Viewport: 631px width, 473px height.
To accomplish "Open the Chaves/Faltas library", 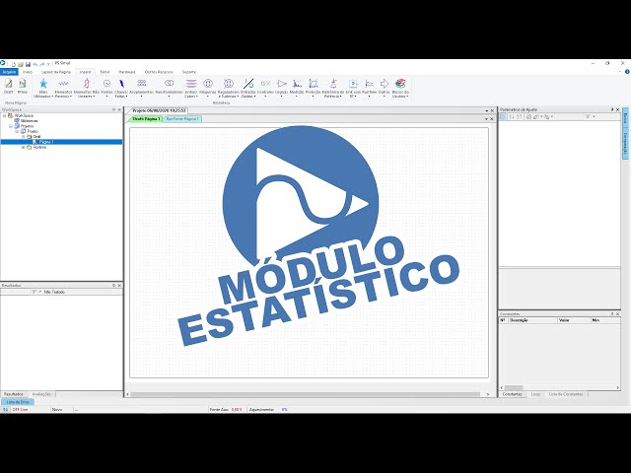I will click(121, 88).
